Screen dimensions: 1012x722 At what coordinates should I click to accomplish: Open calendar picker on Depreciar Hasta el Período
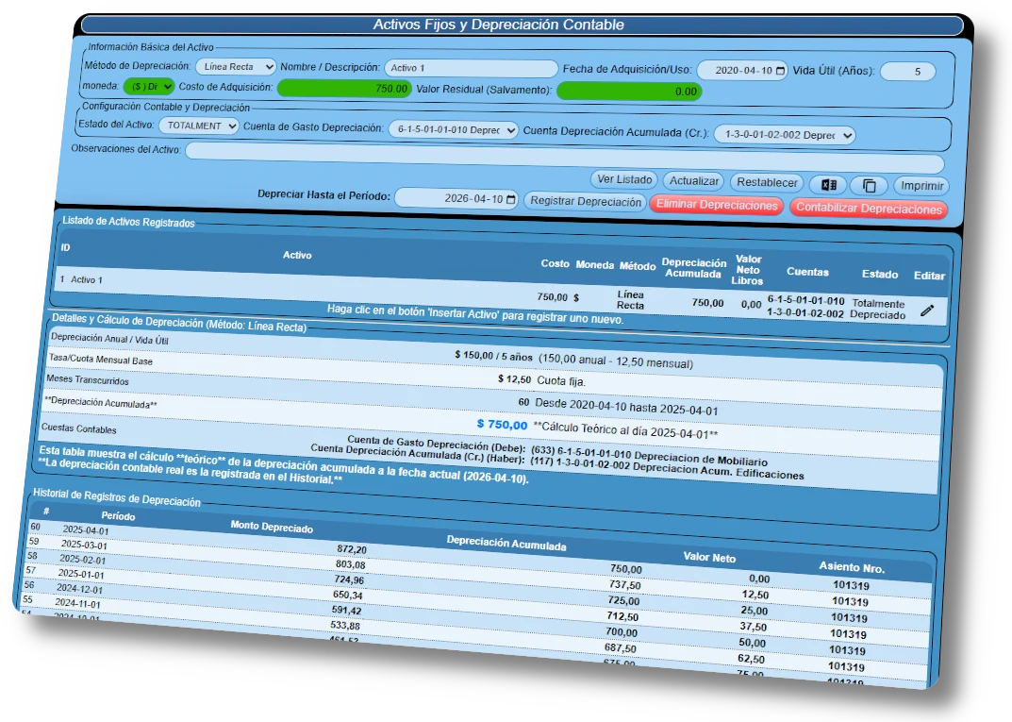(x=511, y=199)
